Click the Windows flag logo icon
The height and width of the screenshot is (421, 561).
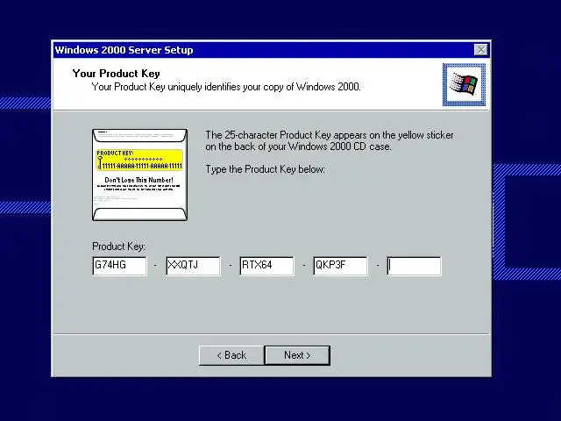pyautogui.click(x=464, y=85)
